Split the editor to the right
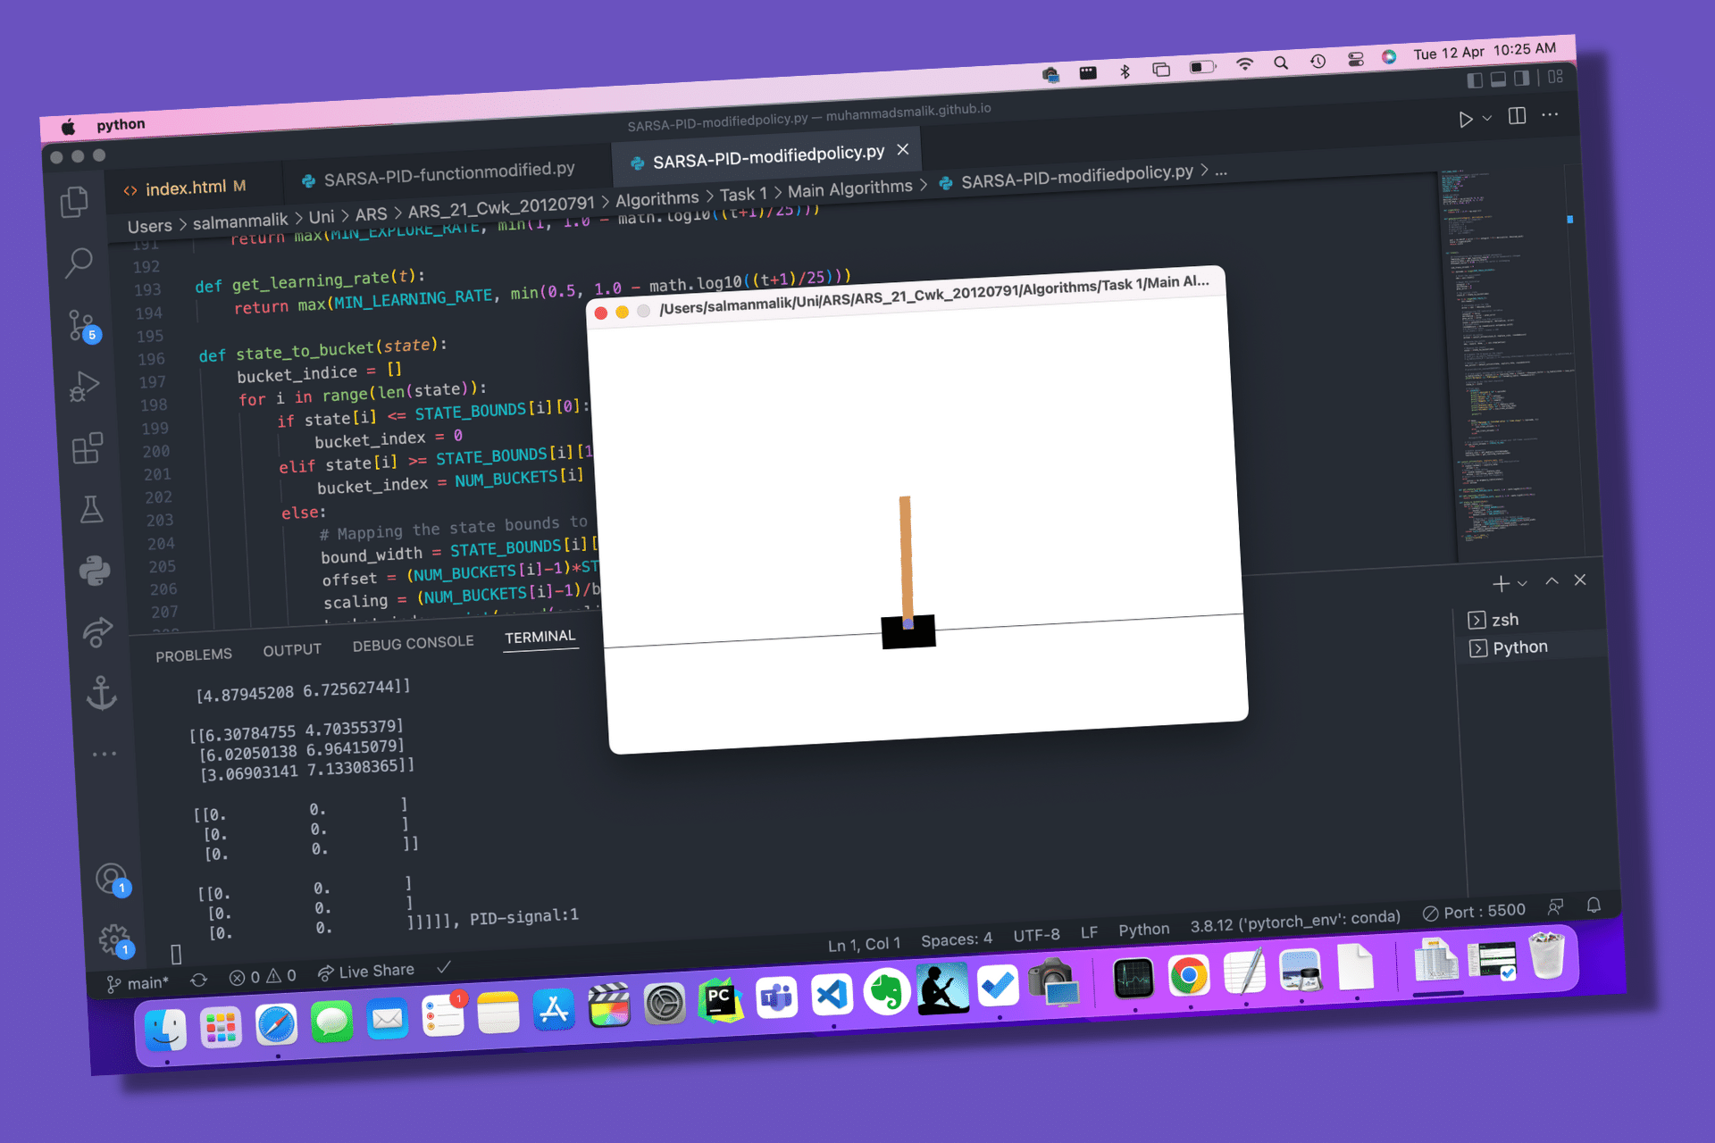This screenshot has width=1715, height=1143. (1517, 116)
